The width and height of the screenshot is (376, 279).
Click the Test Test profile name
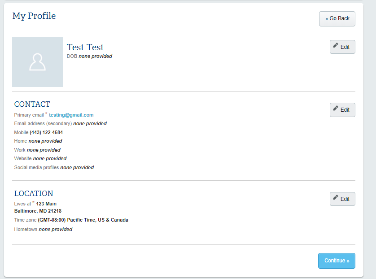(x=85, y=47)
